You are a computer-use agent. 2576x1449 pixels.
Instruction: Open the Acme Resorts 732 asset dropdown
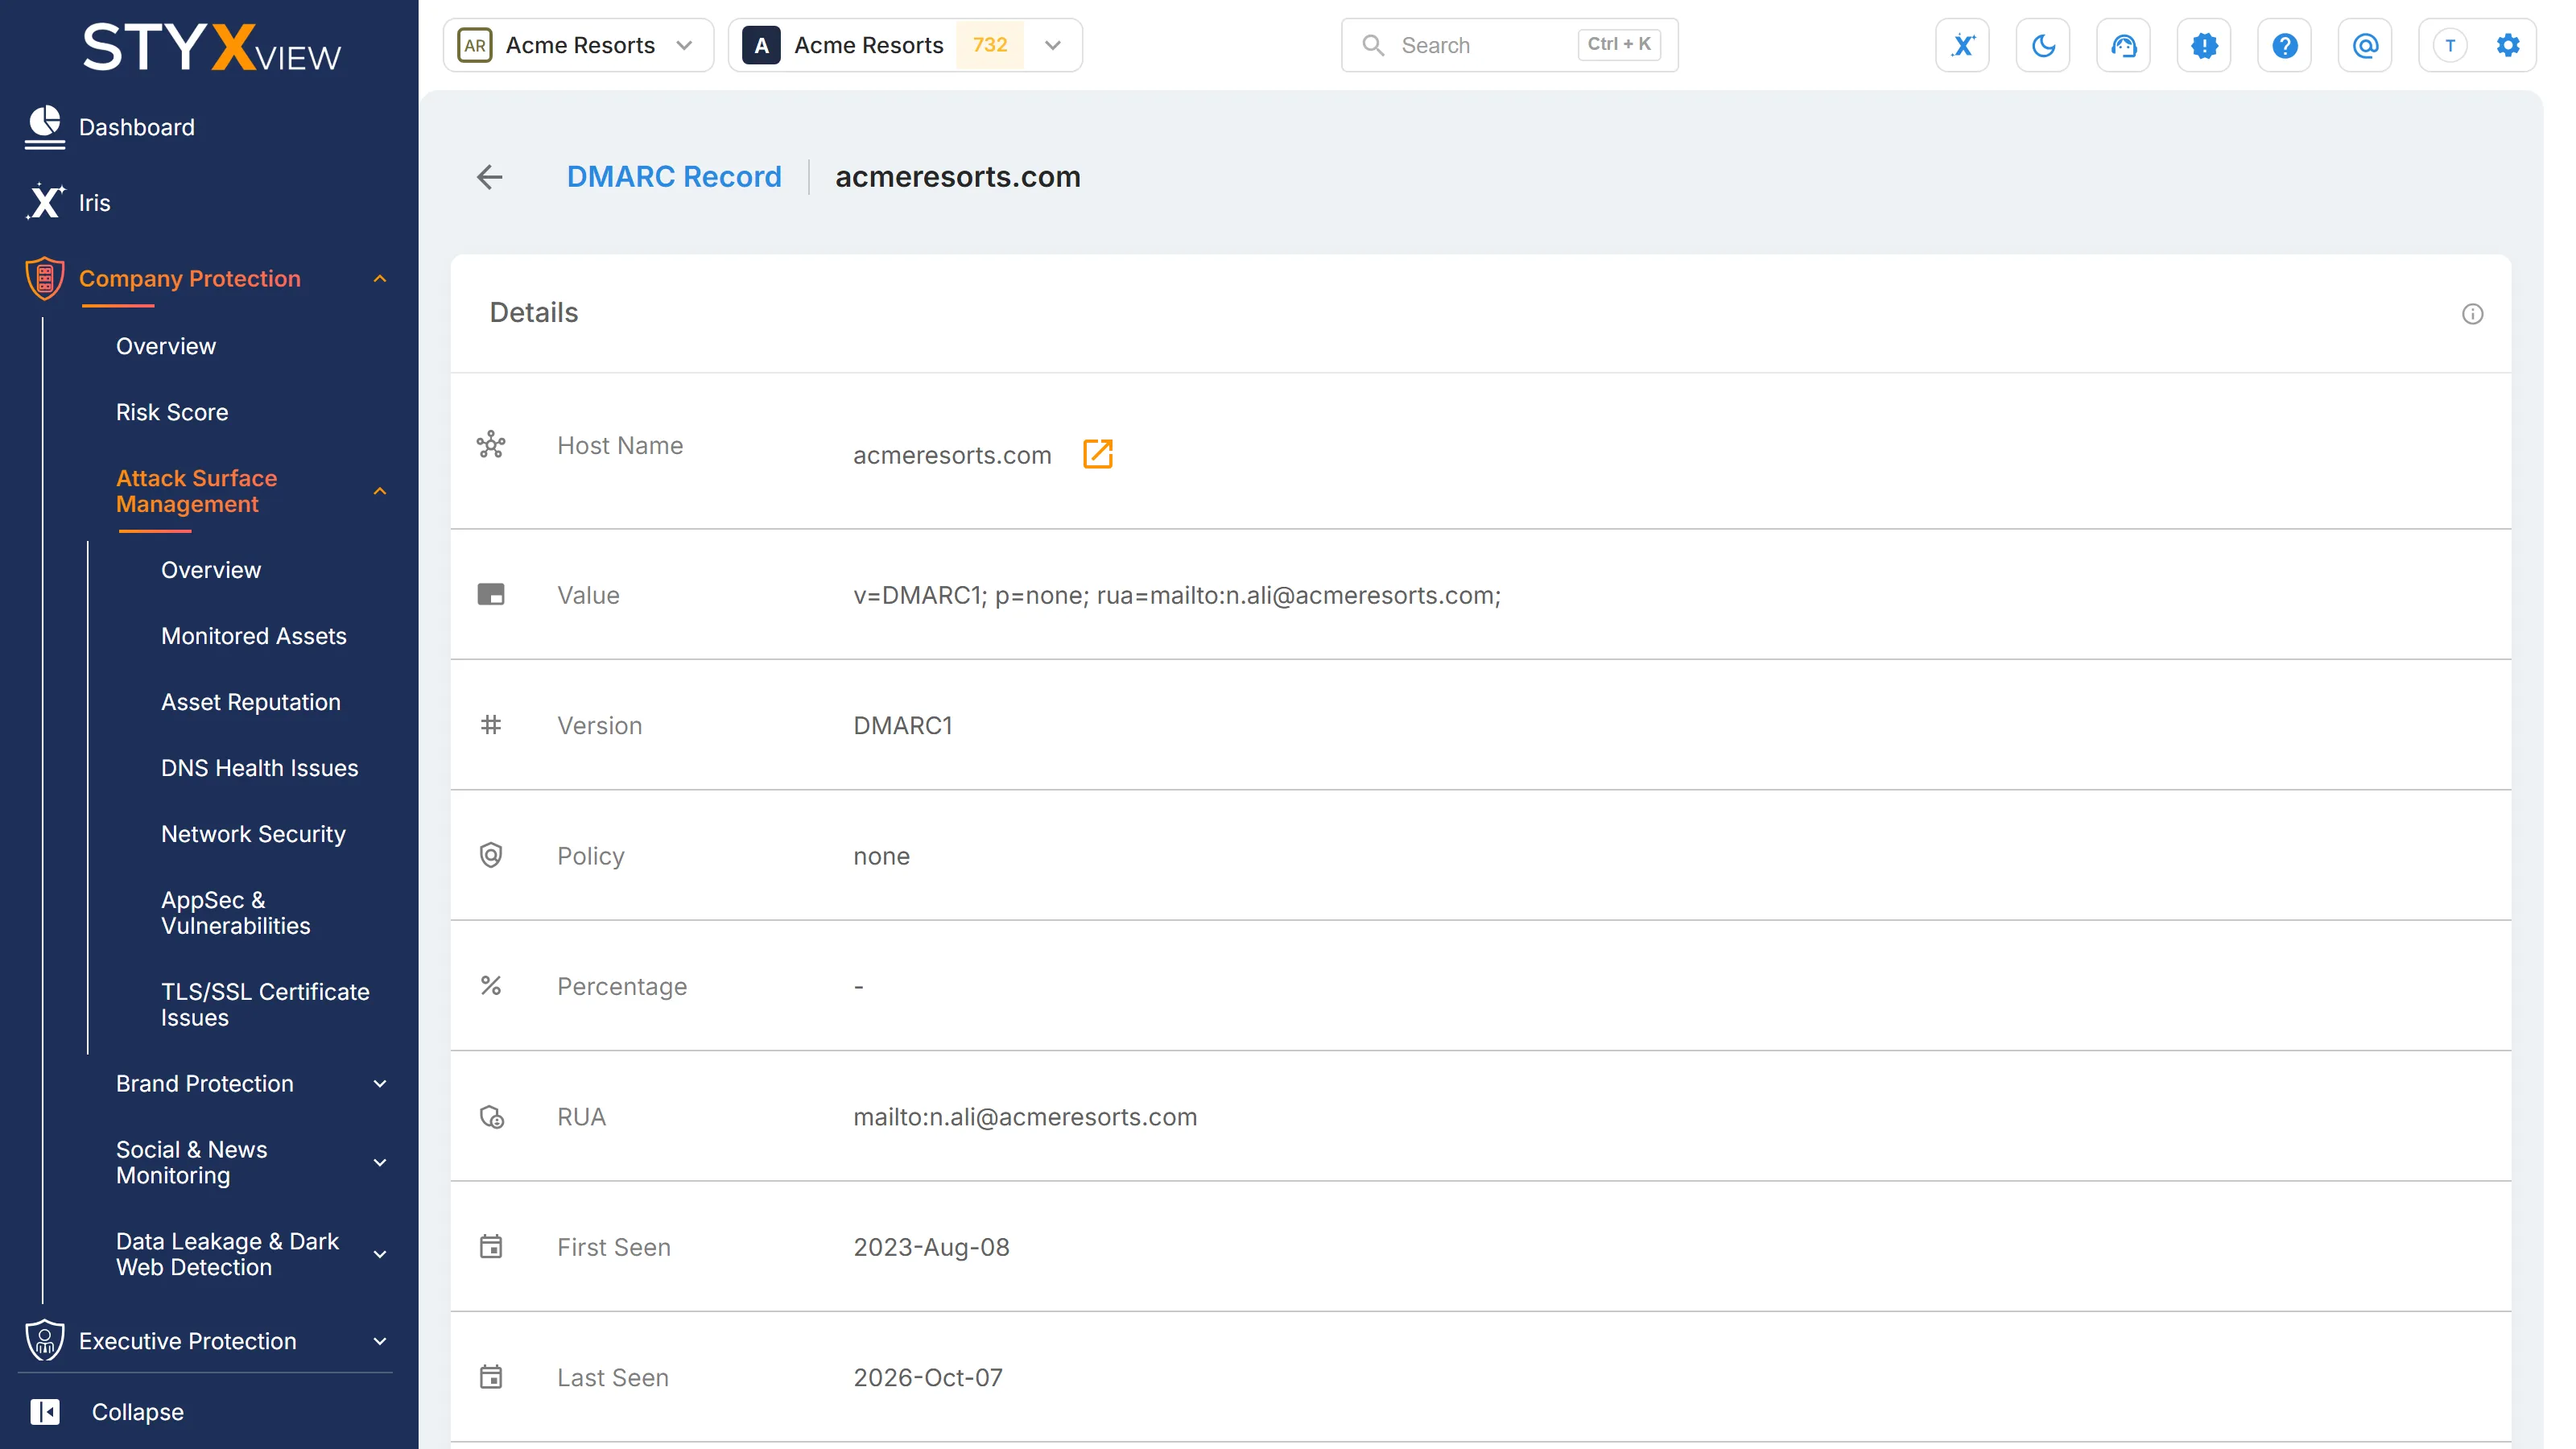[x=905, y=45]
